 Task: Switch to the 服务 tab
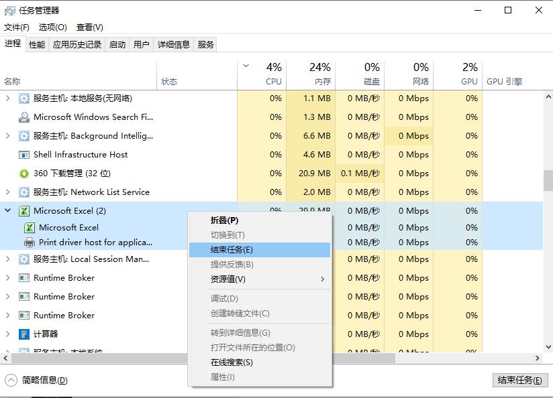click(x=205, y=44)
